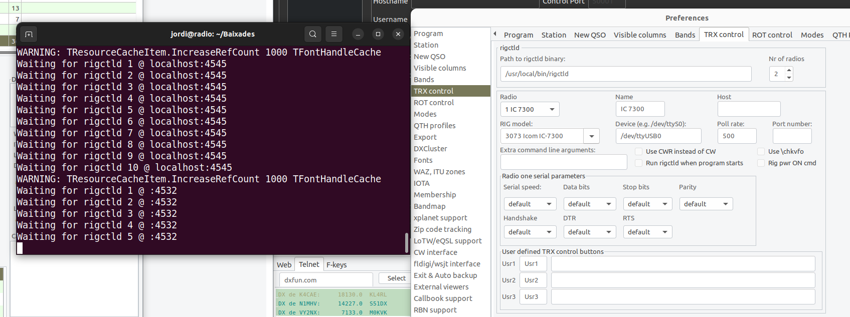Open terminal hamburger menu
This screenshot has height=317, width=850.
[x=334, y=34]
